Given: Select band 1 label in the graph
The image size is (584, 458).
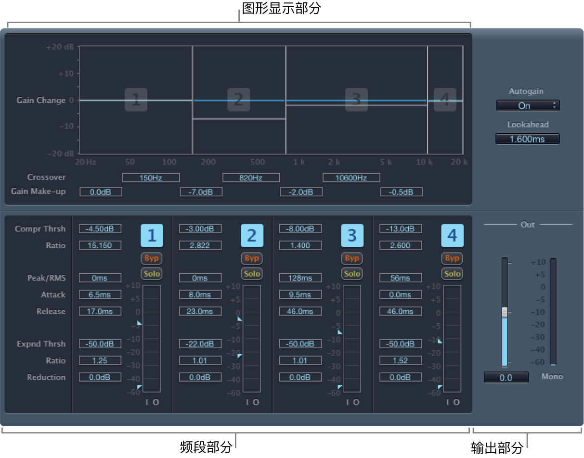Looking at the screenshot, I should pos(136,100).
